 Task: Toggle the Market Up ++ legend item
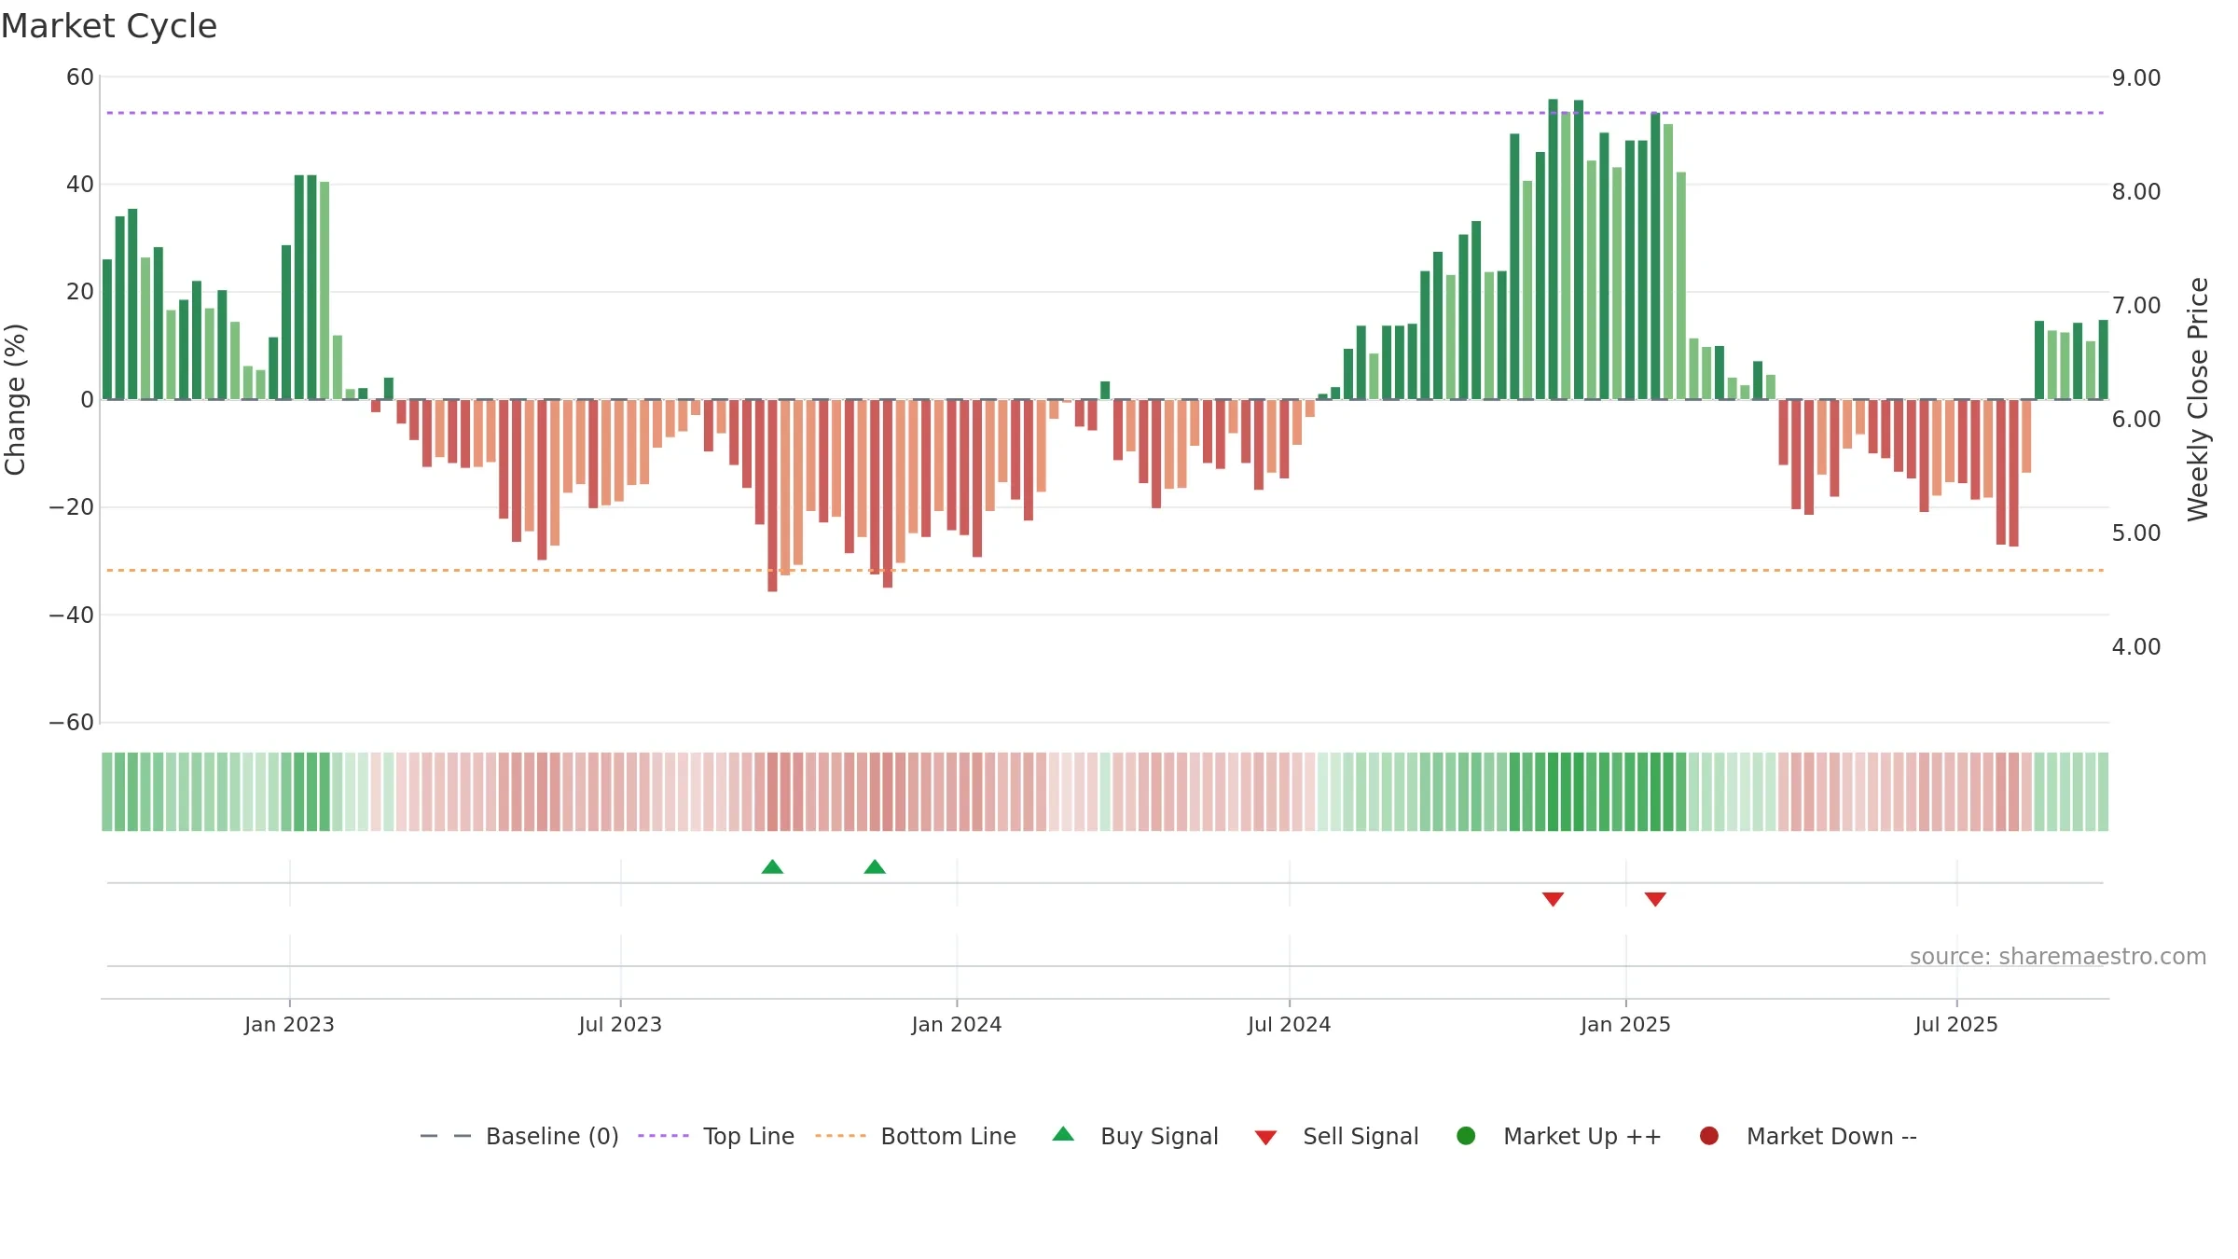1559,1136
